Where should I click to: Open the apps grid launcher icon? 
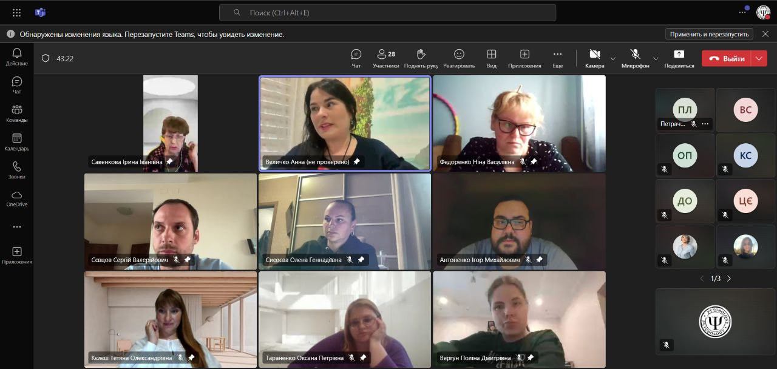coord(16,12)
